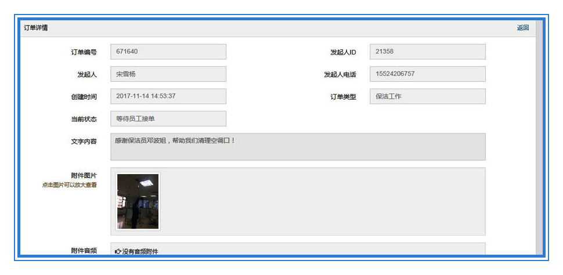
Task: Click the 没有音频附件 notice text
Action: pos(140,252)
